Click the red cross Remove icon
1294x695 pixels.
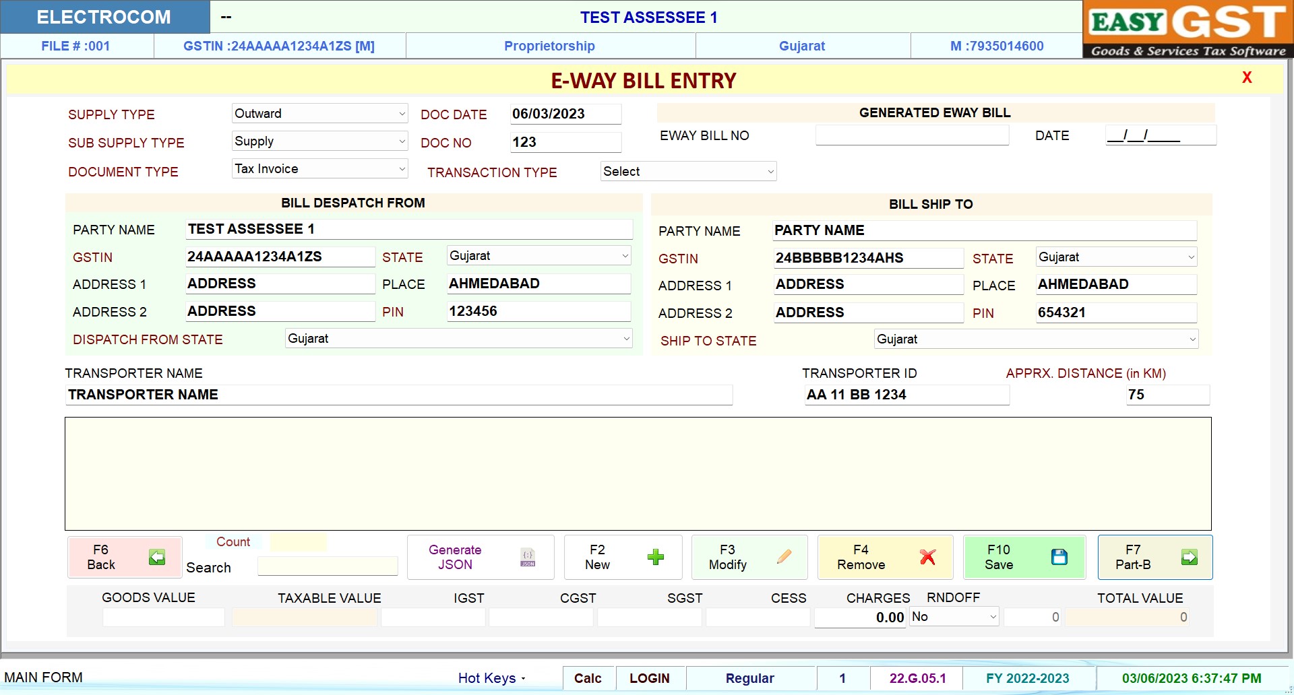pos(927,557)
